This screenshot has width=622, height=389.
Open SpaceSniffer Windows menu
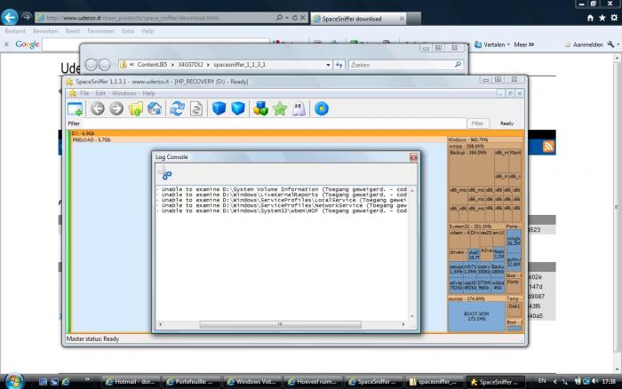(x=124, y=93)
